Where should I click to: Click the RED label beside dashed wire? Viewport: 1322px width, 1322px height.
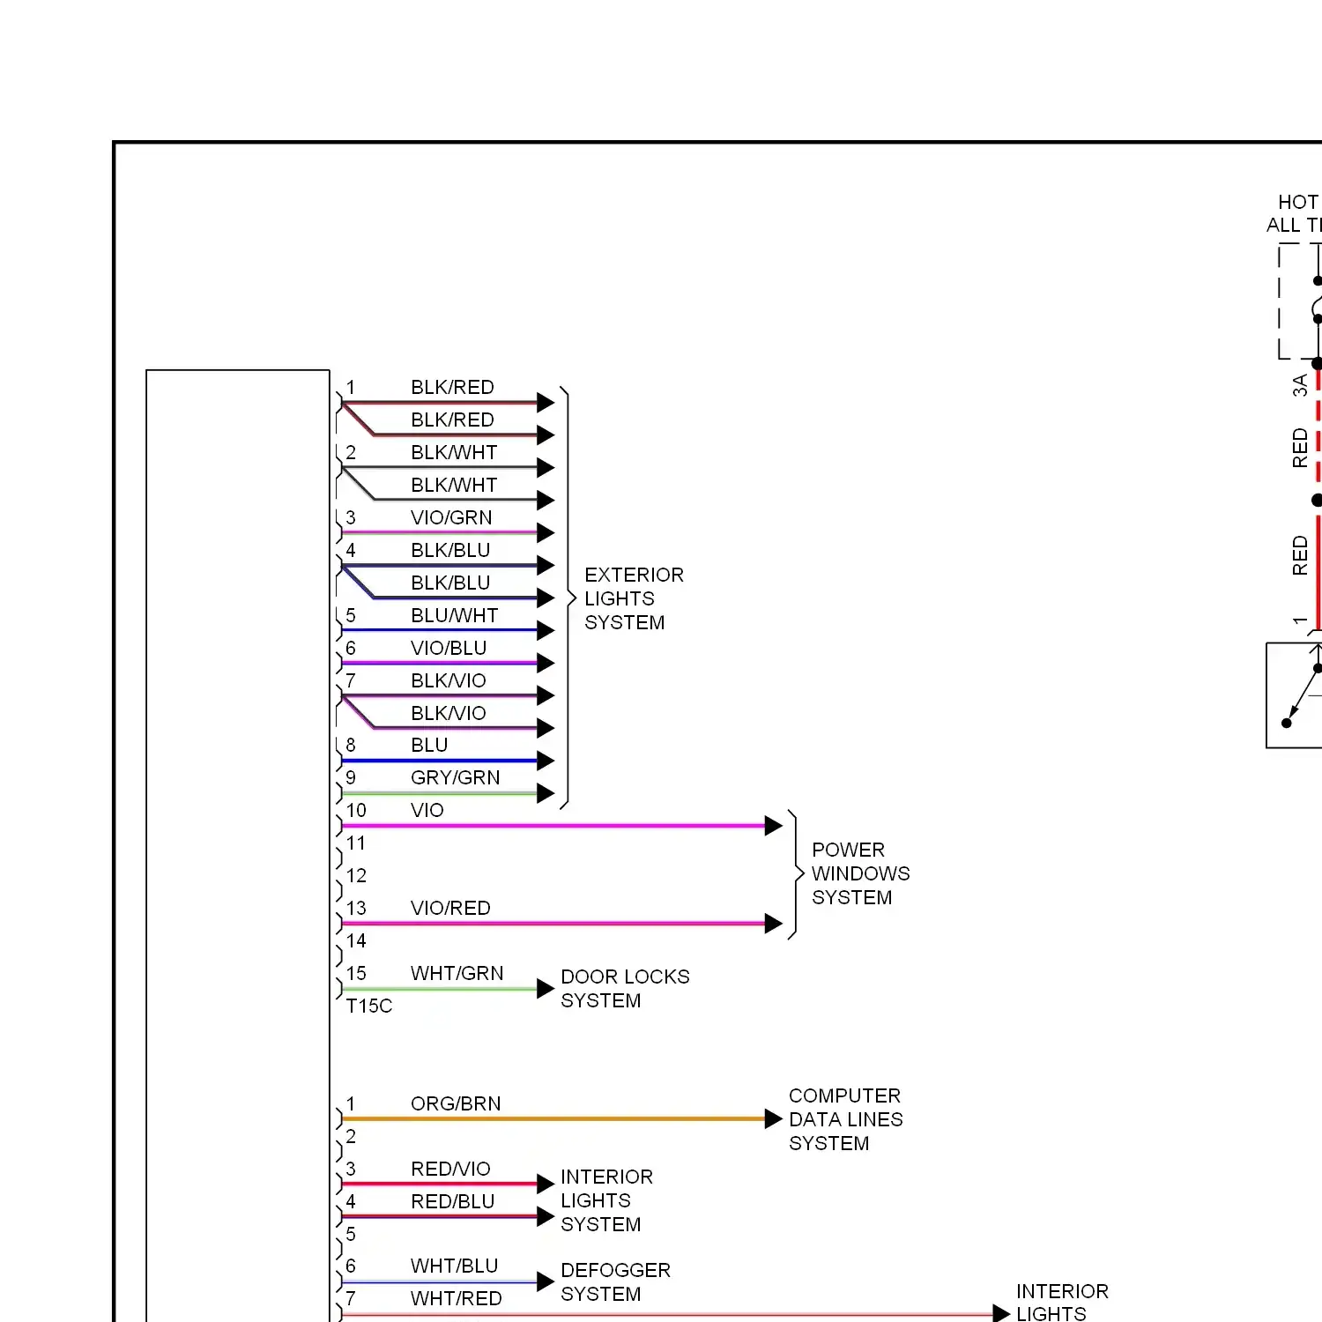click(1299, 448)
